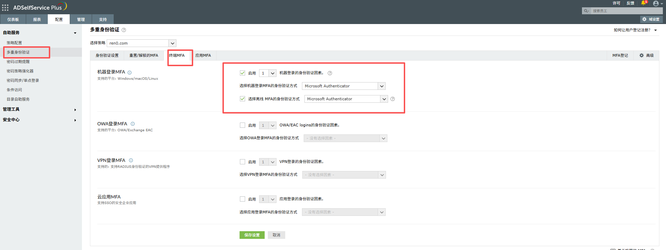Open machine login MFA authenticator method dropdown
666x250 pixels.
tap(381, 86)
